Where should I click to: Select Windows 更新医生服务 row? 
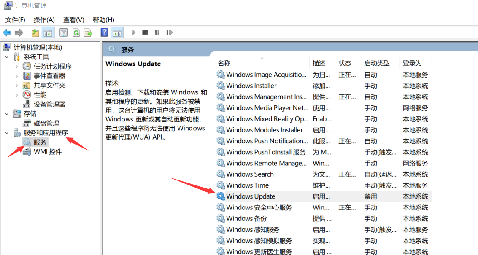pyautogui.click(x=324, y=251)
